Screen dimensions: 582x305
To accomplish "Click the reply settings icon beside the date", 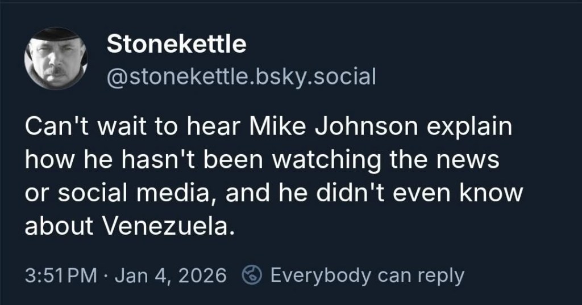I will 251,276.
